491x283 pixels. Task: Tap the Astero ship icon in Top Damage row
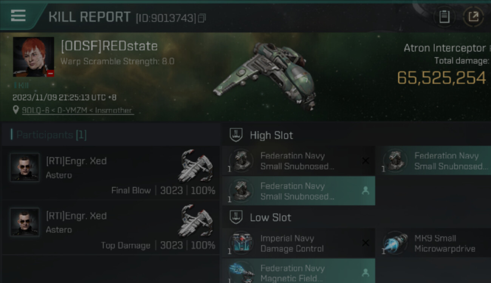(x=195, y=221)
